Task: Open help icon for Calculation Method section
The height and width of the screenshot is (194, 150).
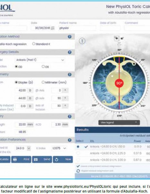Action: [70, 37]
